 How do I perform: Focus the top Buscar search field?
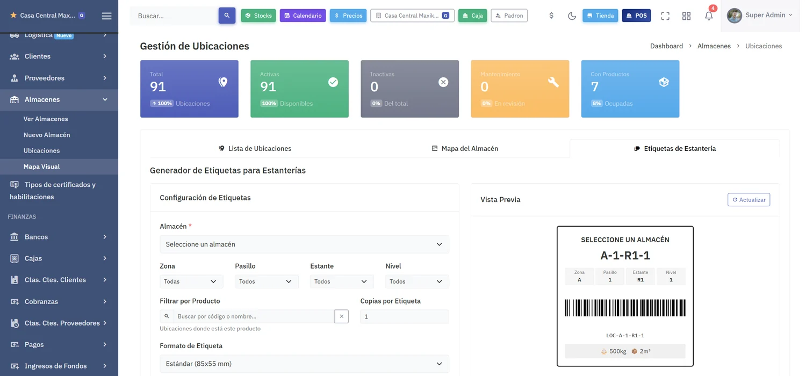(x=175, y=16)
